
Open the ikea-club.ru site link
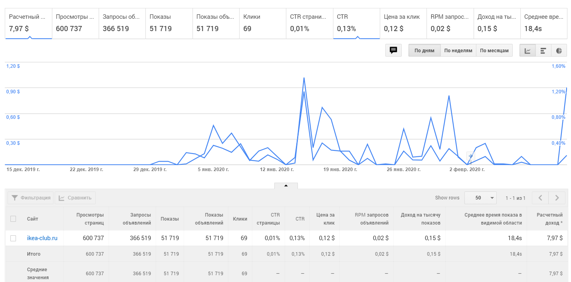click(42, 238)
